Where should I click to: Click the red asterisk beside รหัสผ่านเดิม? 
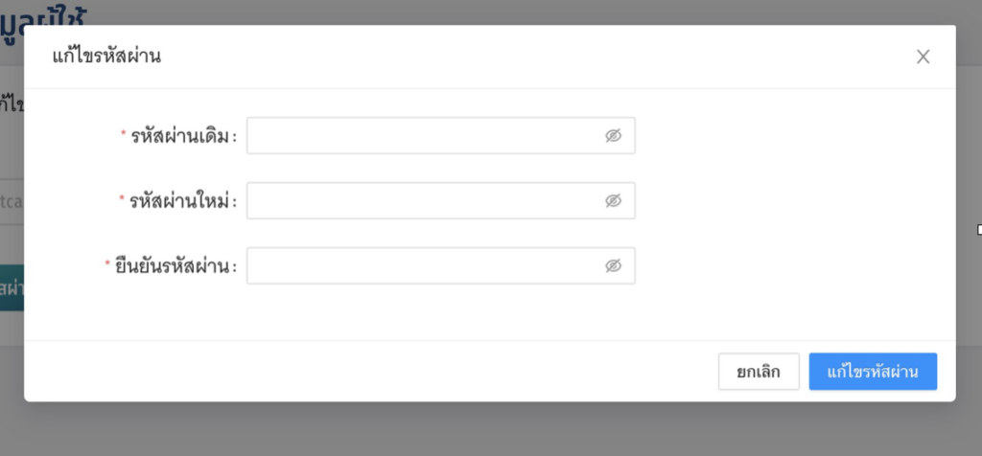click(x=123, y=134)
